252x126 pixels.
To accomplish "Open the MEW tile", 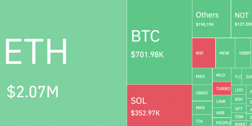I will point(225,53).
